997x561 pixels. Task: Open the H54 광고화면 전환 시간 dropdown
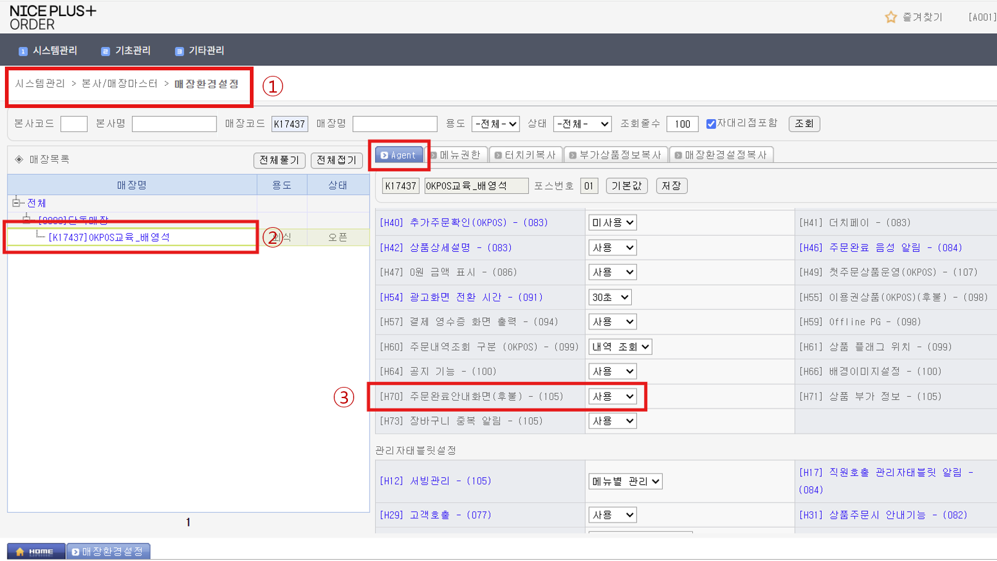pos(609,297)
